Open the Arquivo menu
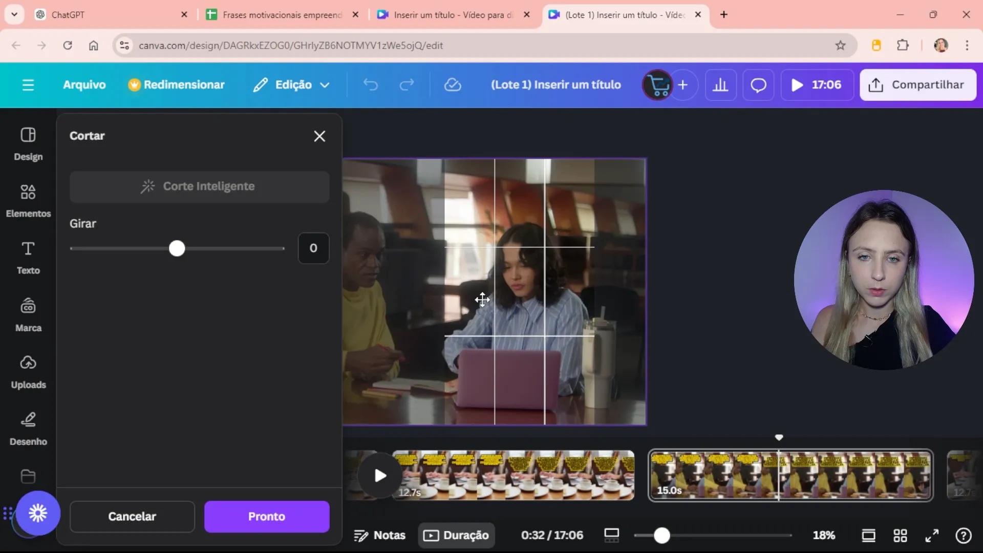The height and width of the screenshot is (553, 983). pyautogui.click(x=84, y=85)
